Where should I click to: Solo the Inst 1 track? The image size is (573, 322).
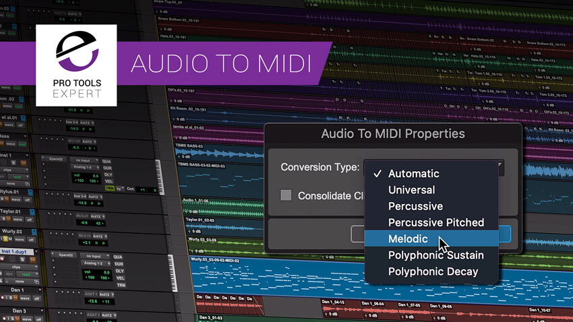coord(13,163)
